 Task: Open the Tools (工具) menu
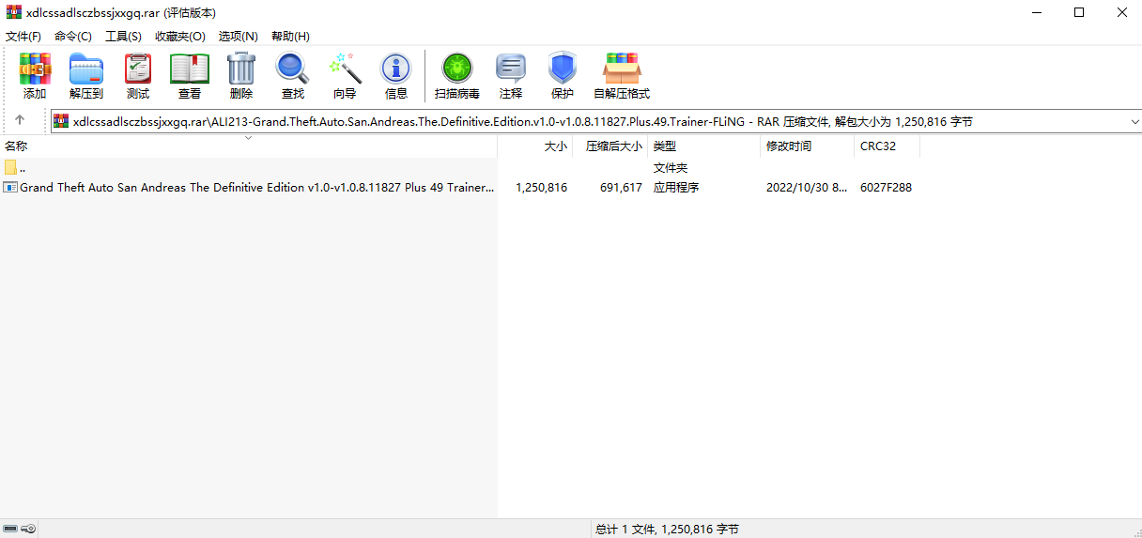click(123, 36)
